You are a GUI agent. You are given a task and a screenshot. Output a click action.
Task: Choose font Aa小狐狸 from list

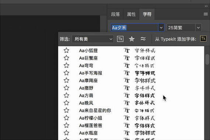point(88,50)
